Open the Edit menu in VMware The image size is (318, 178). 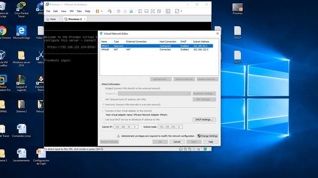tap(55, 11)
